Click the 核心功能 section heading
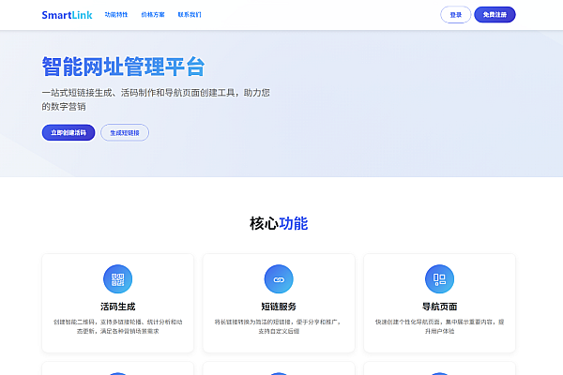The width and height of the screenshot is (563, 375). pyautogui.click(x=279, y=223)
